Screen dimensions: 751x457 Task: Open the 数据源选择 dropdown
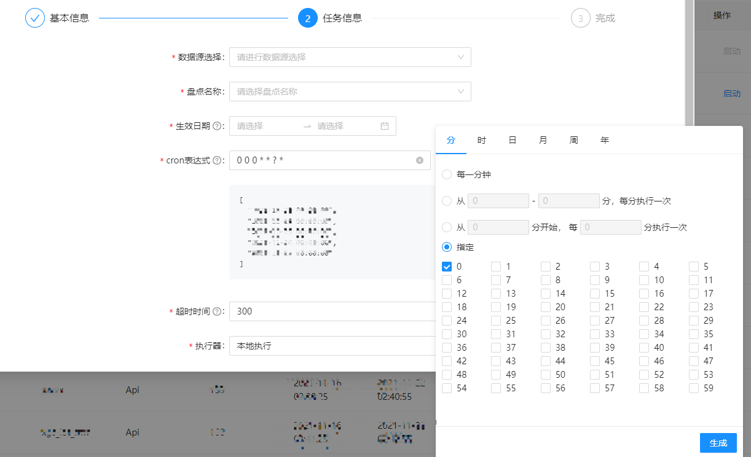click(350, 57)
